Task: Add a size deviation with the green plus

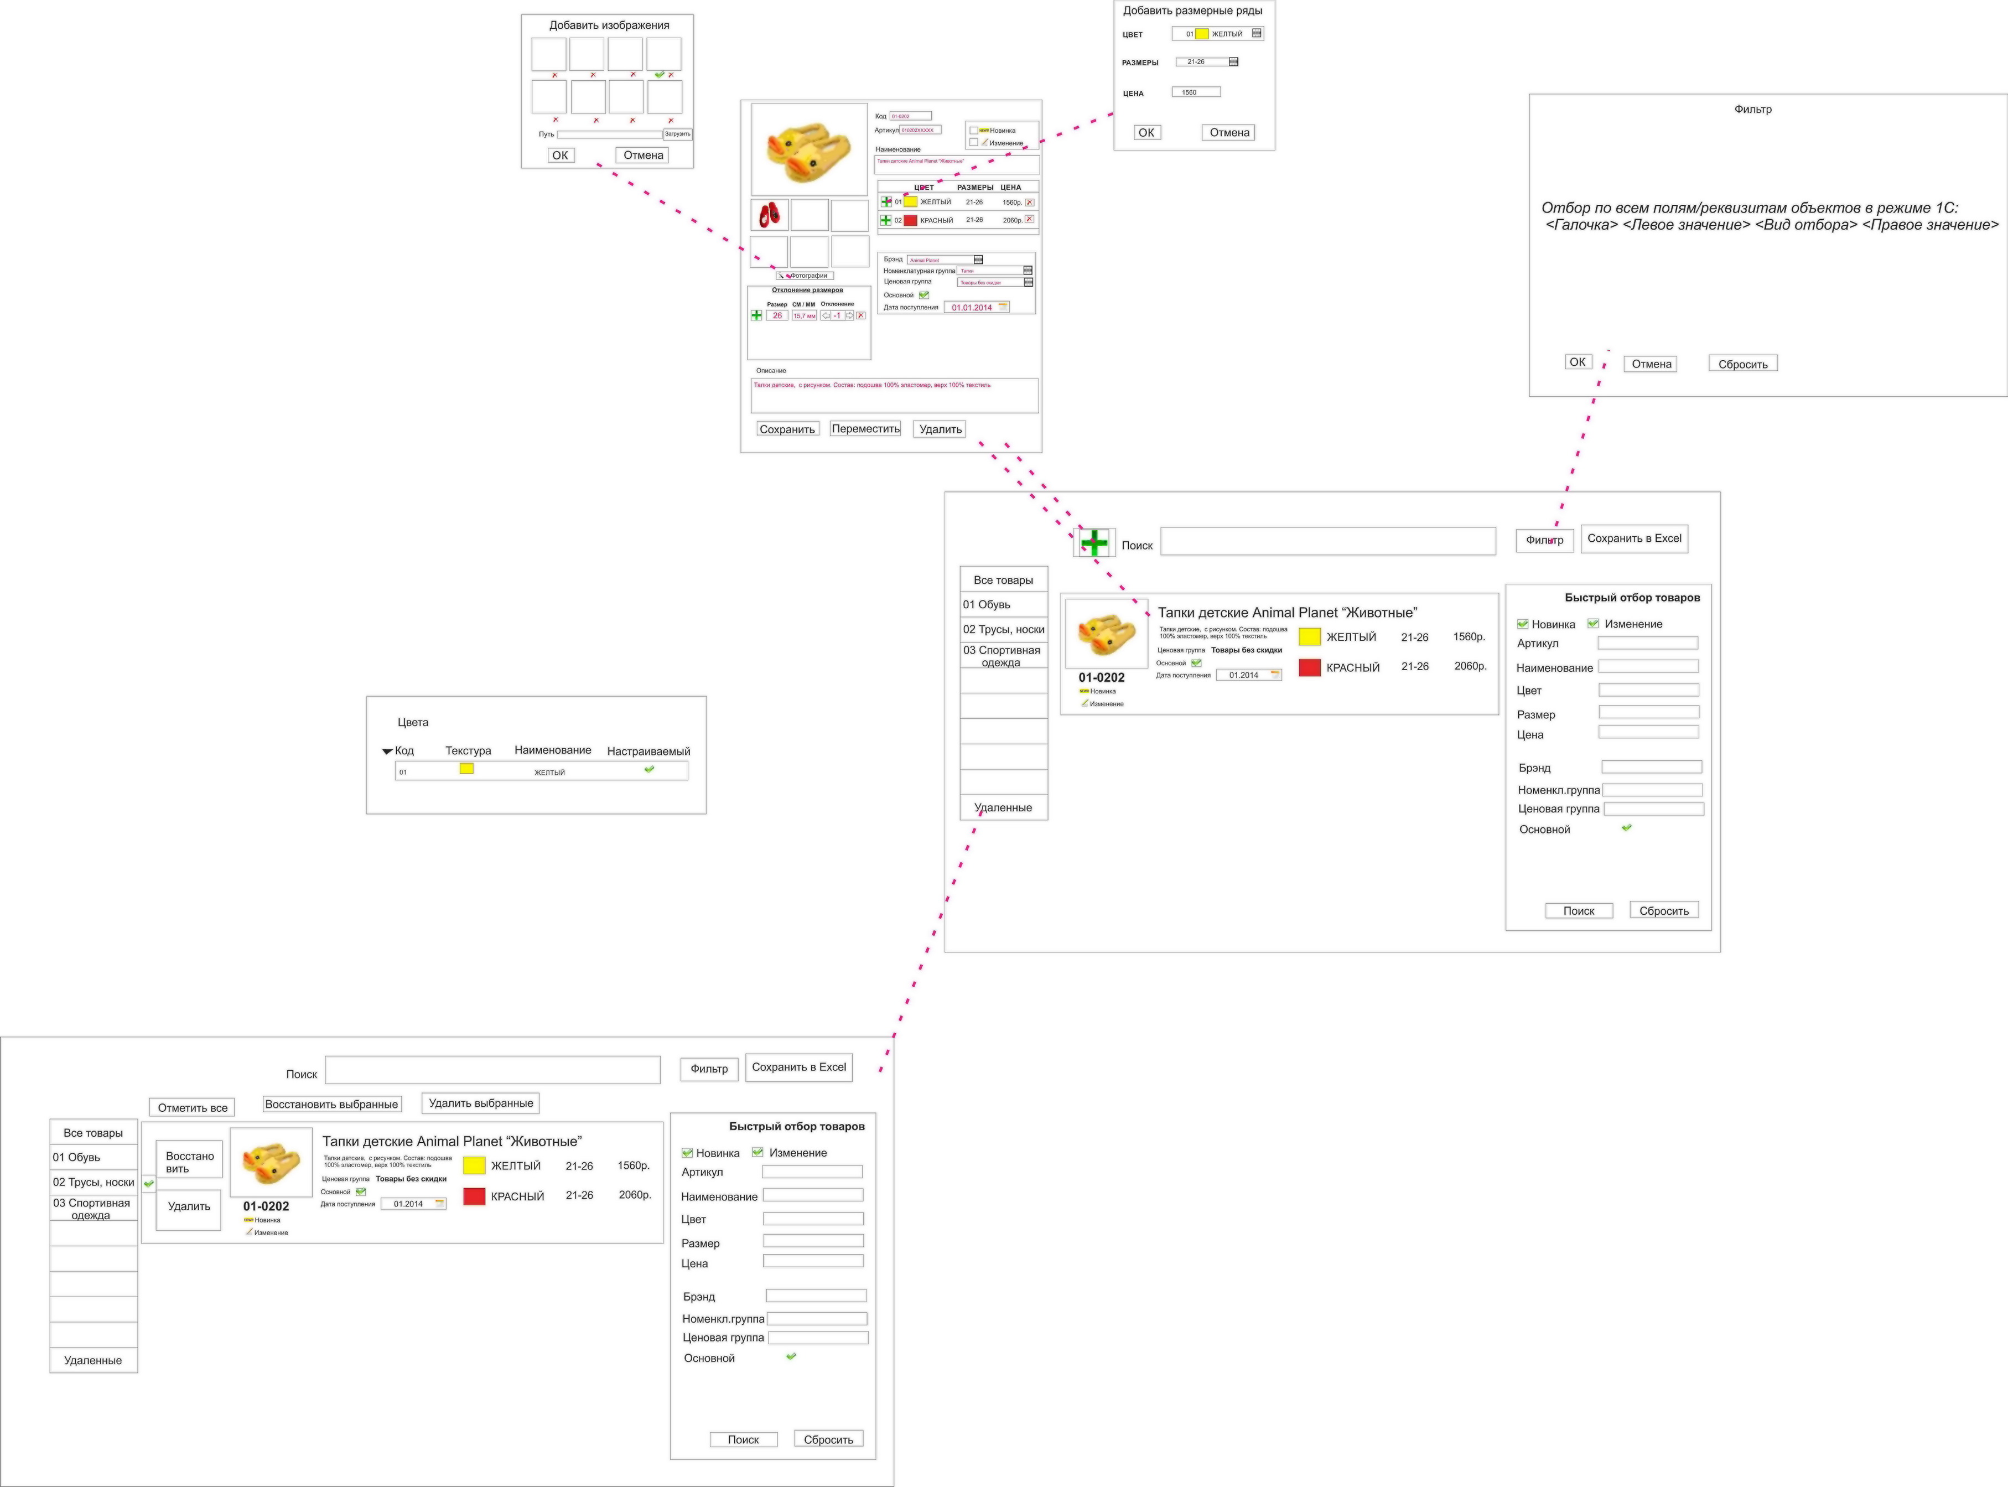Action: tap(756, 315)
